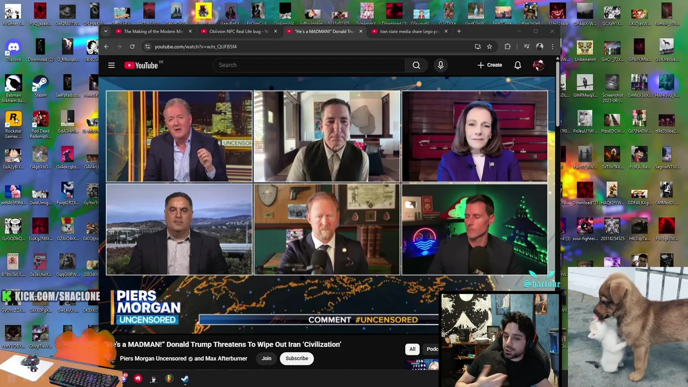Open YouTube notifications bell
The width and height of the screenshot is (688, 387).
[x=518, y=65]
